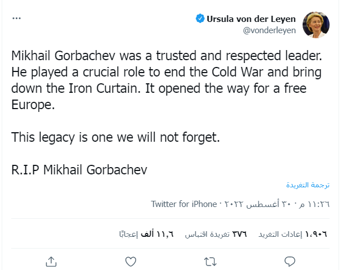The width and height of the screenshot is (347, 270).
Task: Open Ursula von der Leyen's profile picture
Action: [x=316, y=24]
